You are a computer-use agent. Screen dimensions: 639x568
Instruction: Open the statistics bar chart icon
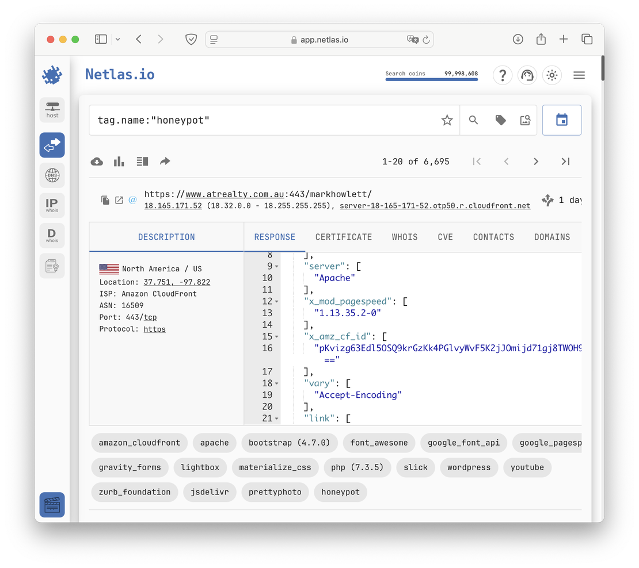click(x=119, y=162)
